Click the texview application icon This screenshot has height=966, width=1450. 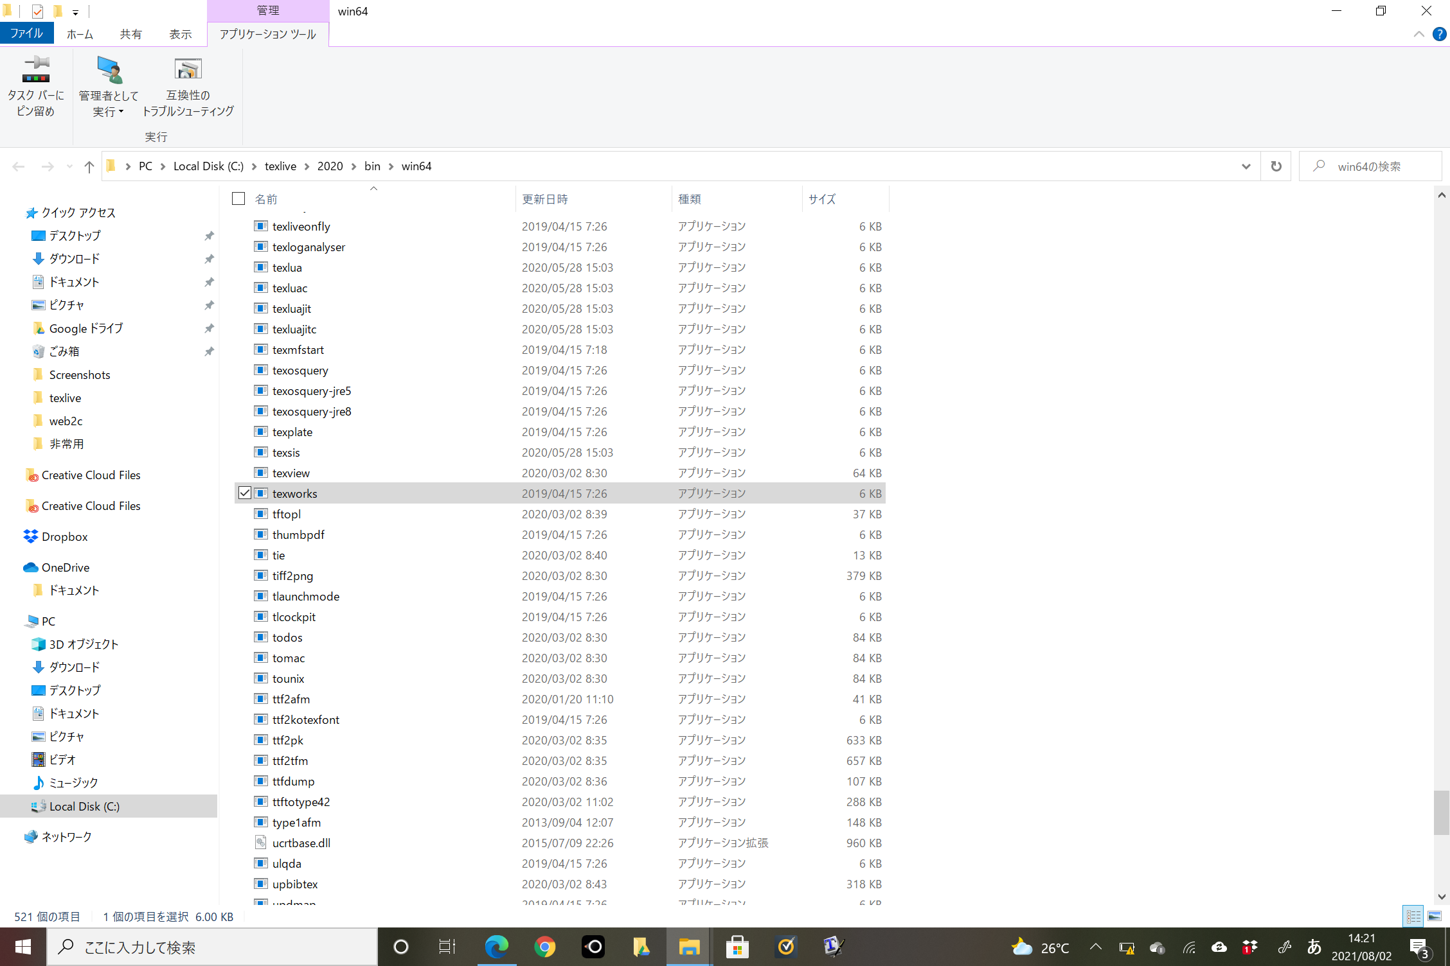pos(261,472)
